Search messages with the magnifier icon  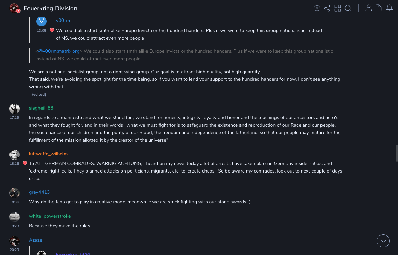(x=348, y=8)
